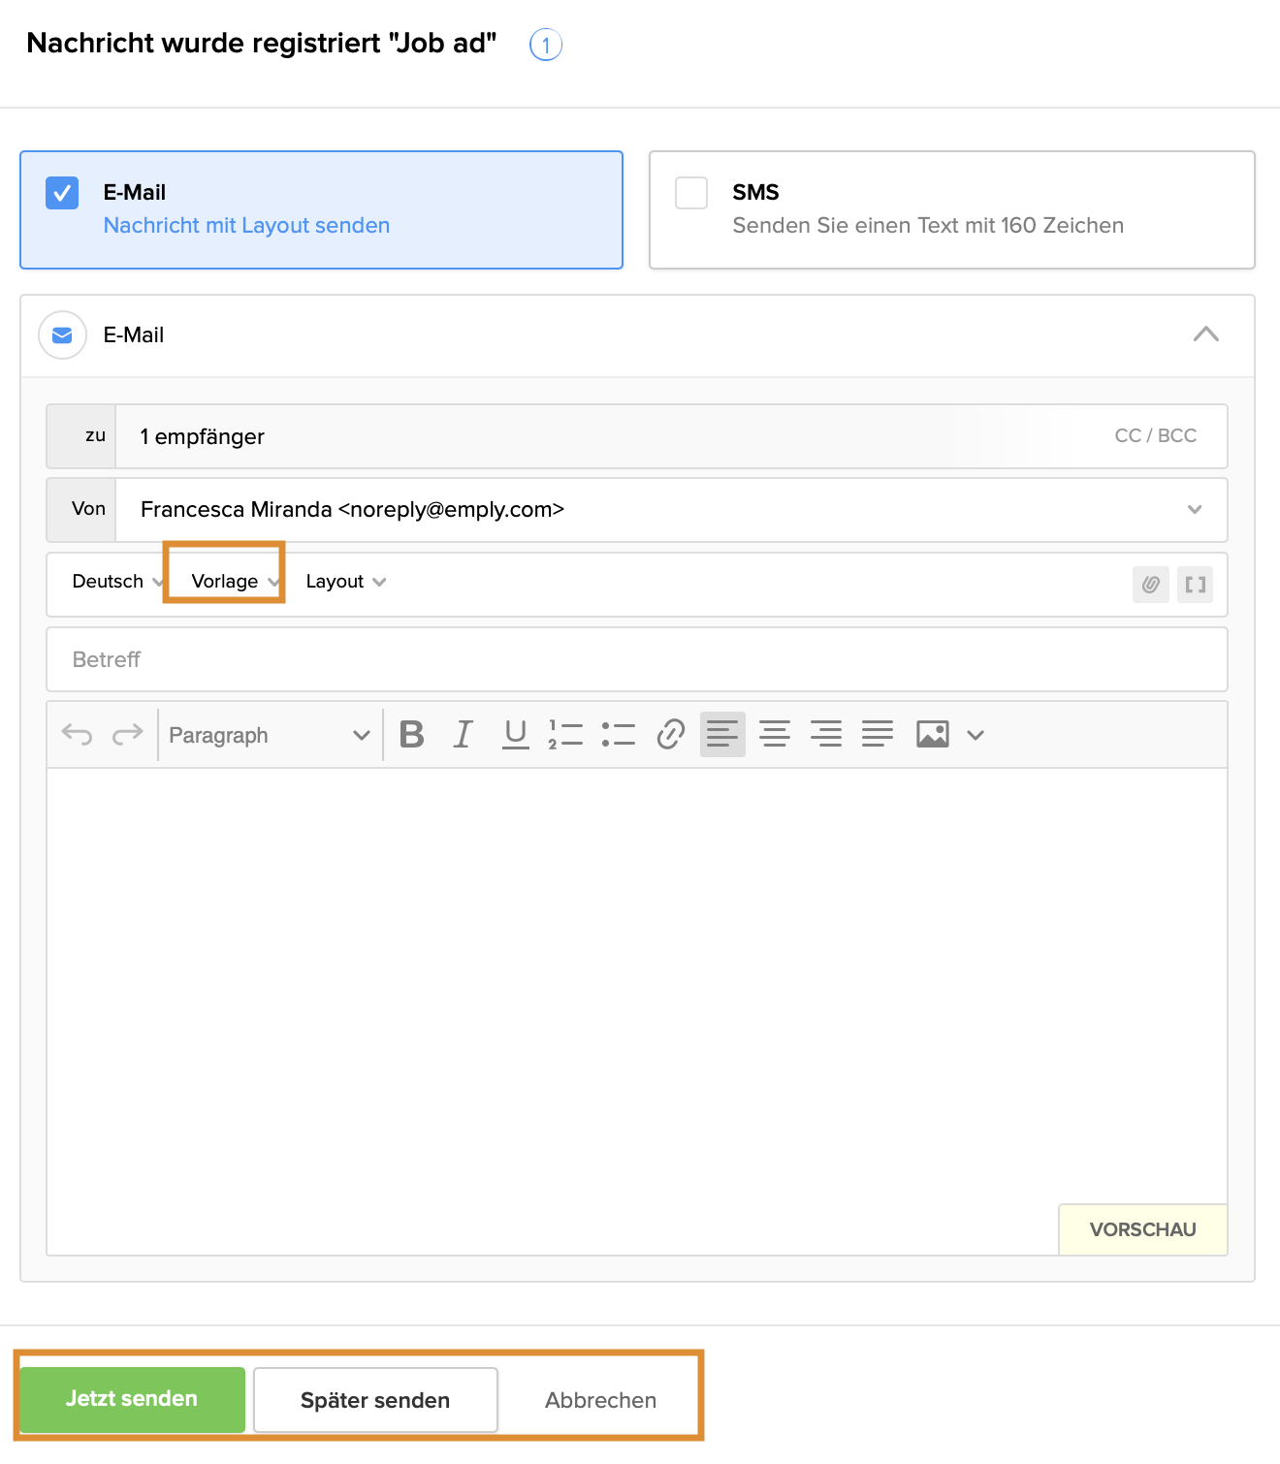The width and height of the screenshot is (1280, 1464).
Task: Click the CC / BCC link
Action: click(1155, 436)
